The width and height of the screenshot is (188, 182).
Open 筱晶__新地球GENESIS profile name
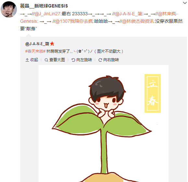44,6
